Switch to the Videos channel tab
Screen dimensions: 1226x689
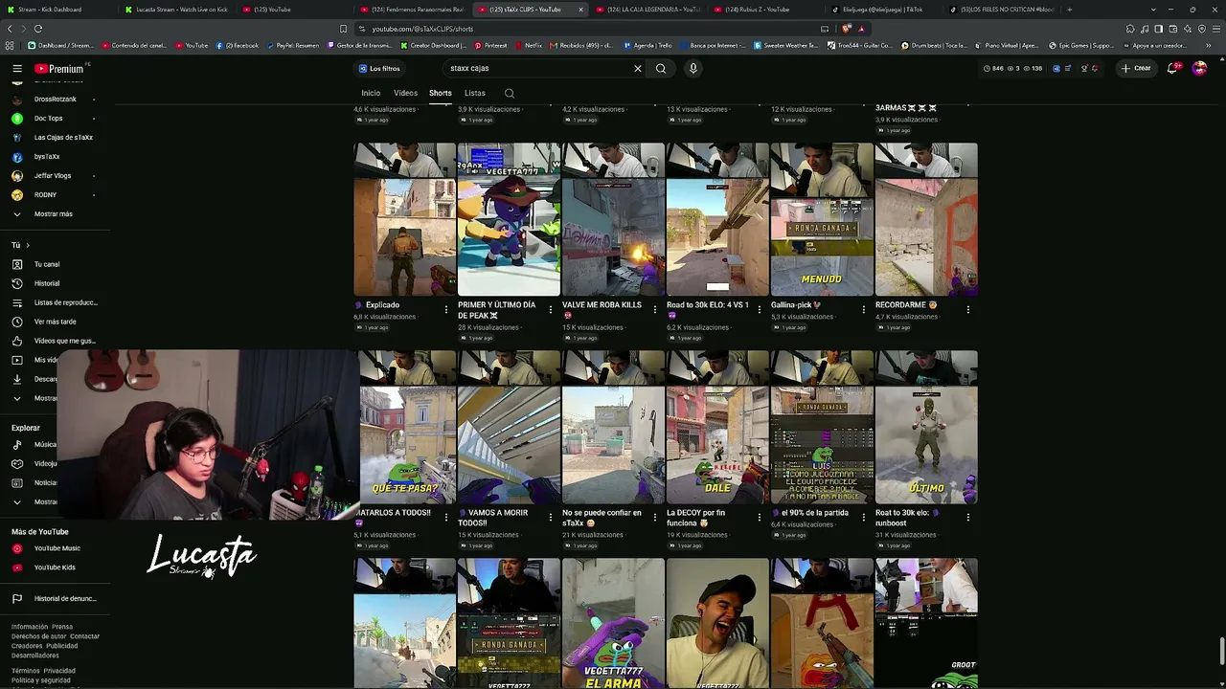(x=405, y=93)
